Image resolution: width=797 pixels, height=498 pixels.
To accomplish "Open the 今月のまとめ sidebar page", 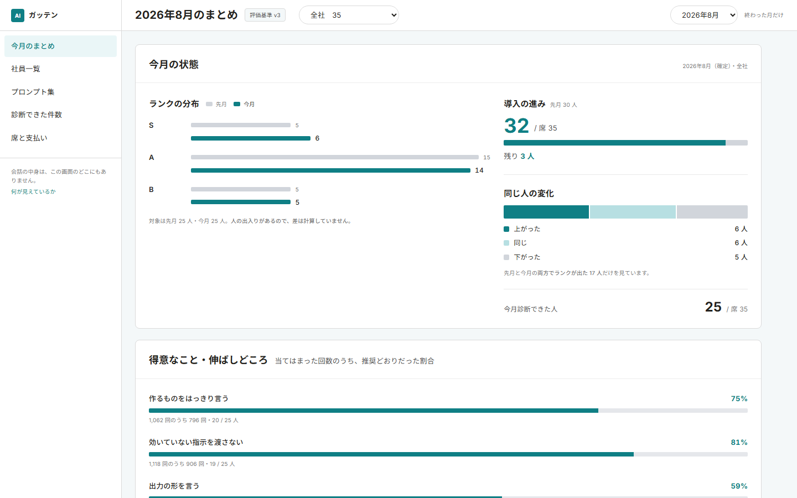I will [60, 46].
